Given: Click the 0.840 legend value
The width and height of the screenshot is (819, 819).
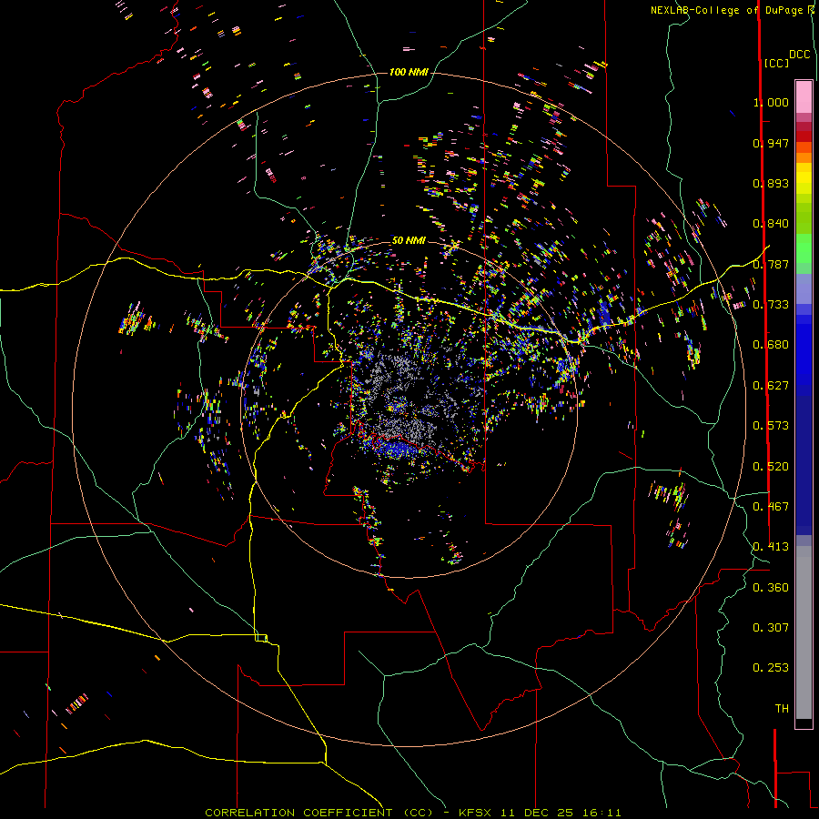Looking at the screenshot, I should (x=771, y=224).
